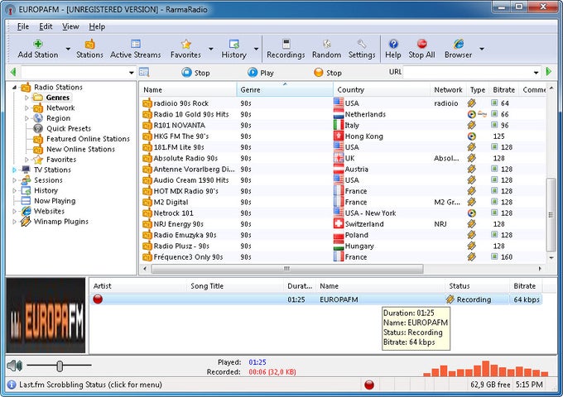Click the Last.fm scrobbling info icon
The width and height of the screenshot is (563, 397).
[12, 385]
